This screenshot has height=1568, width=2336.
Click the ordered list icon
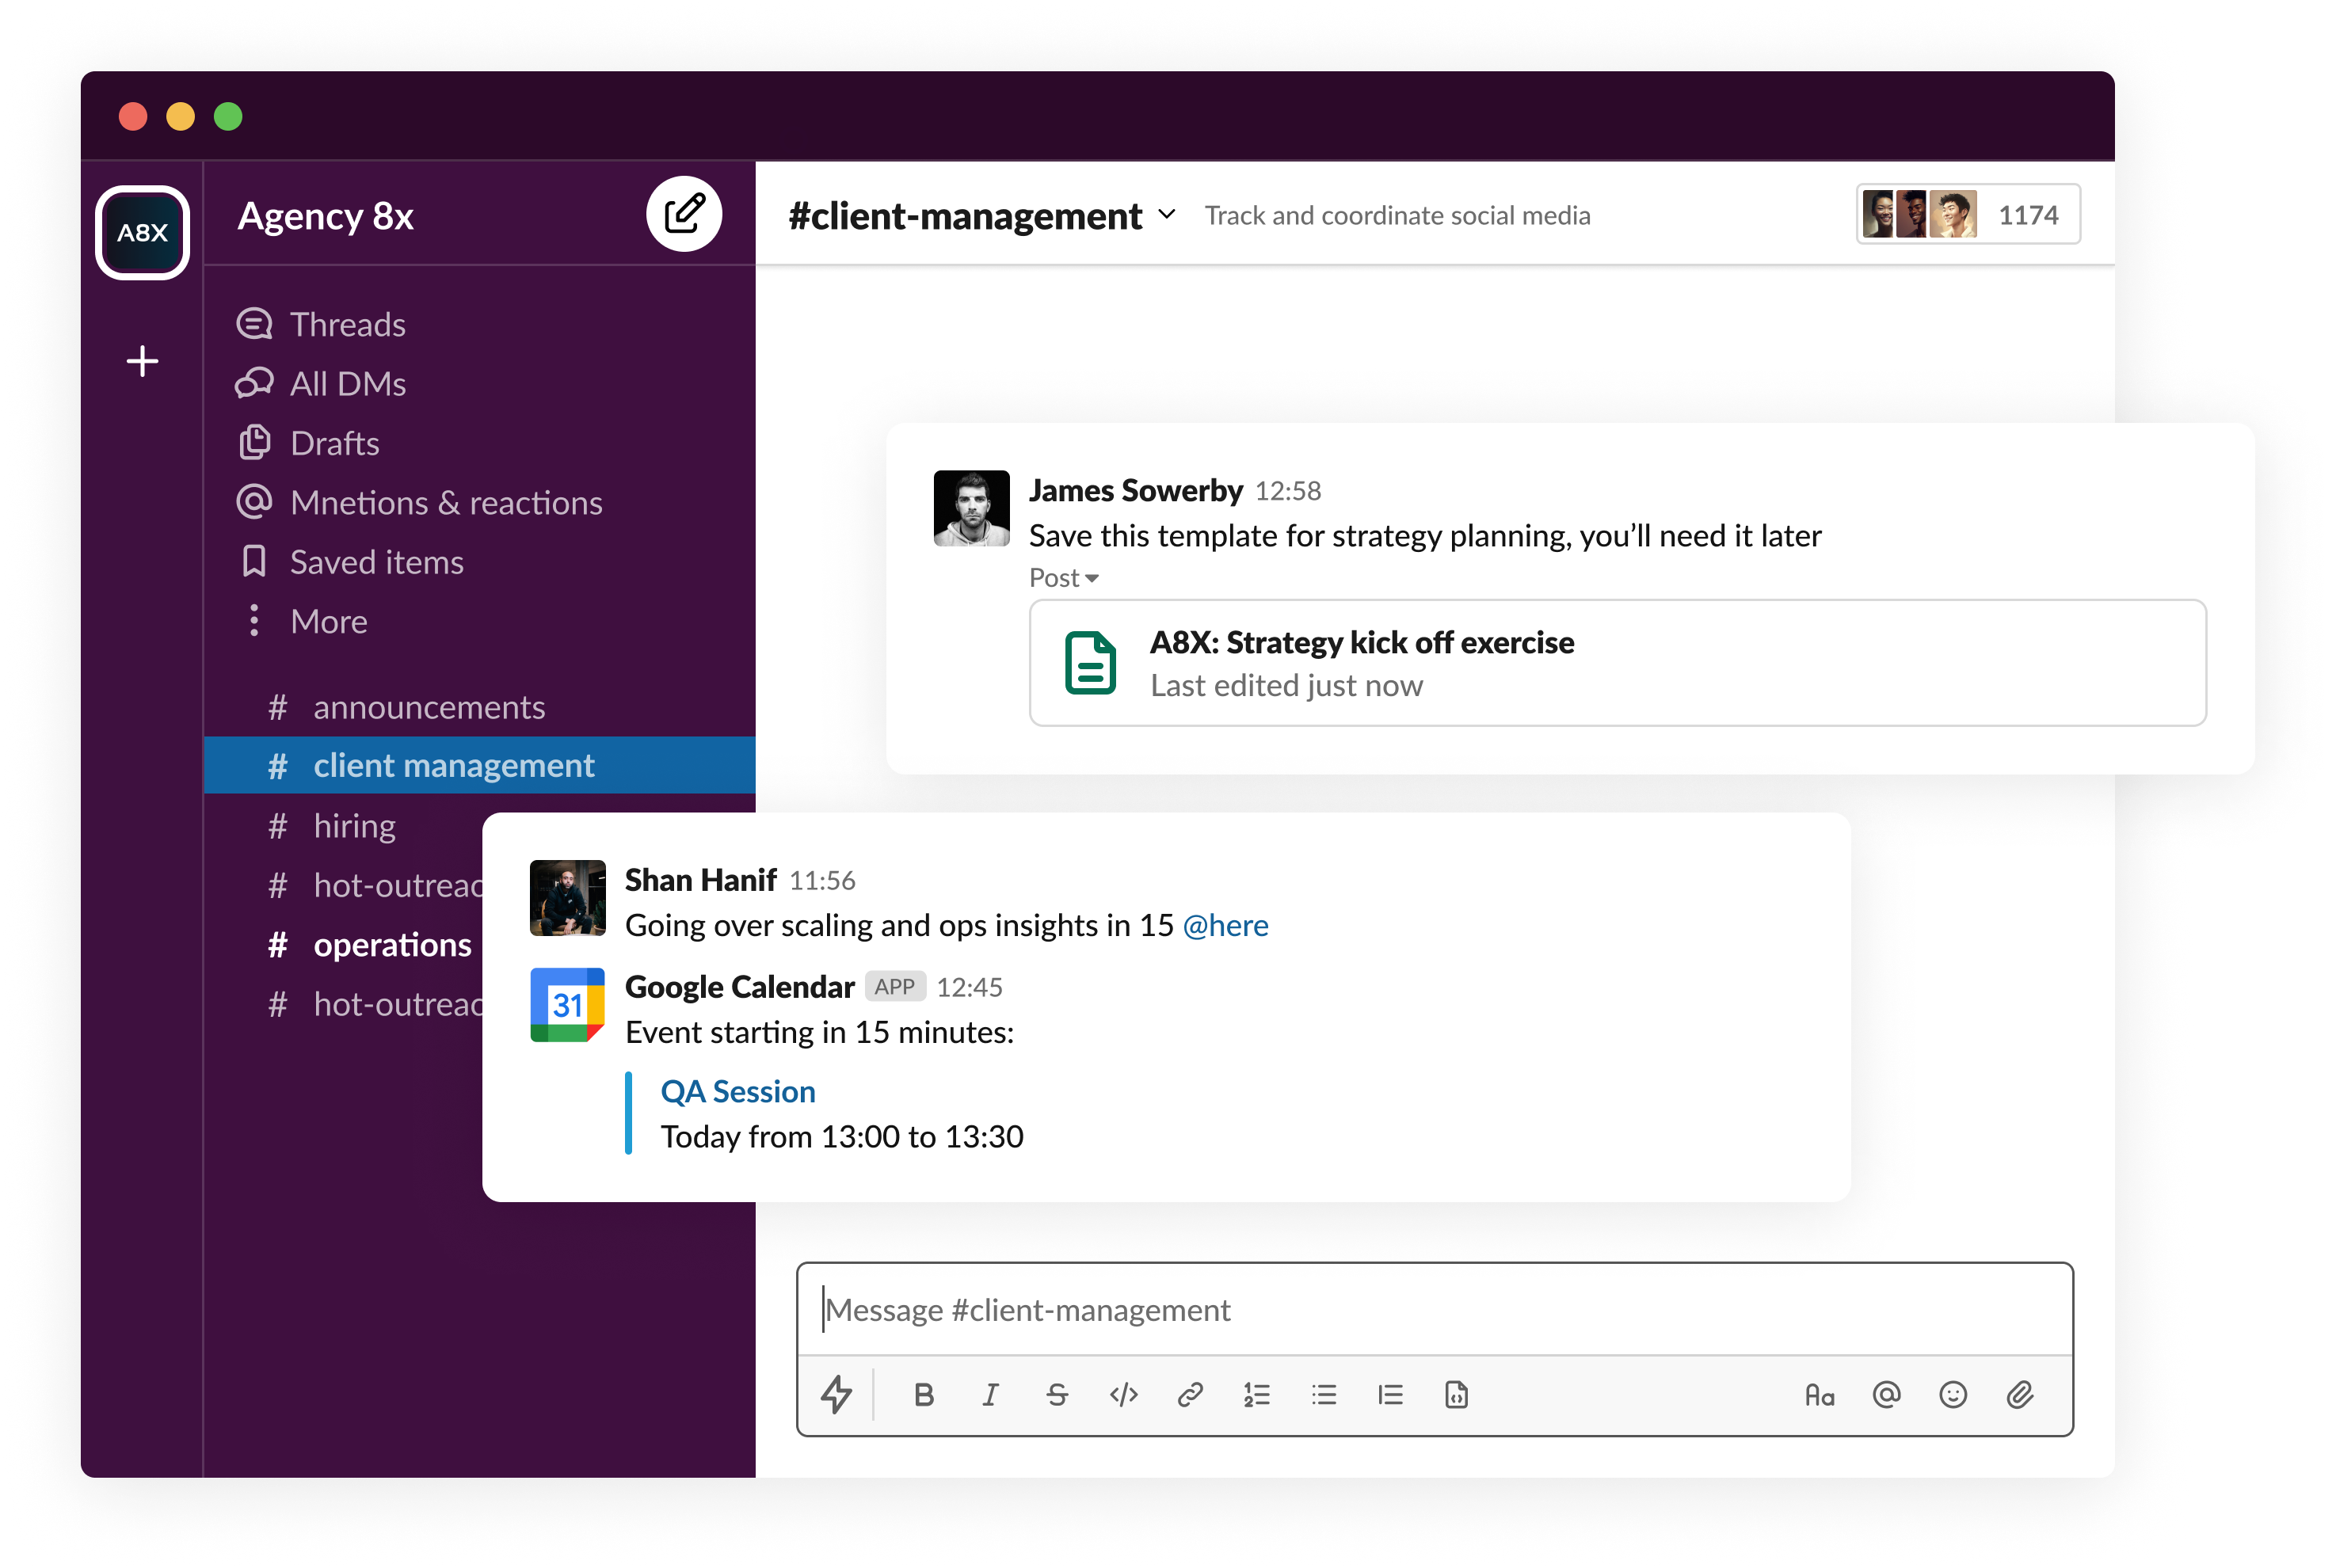1257,1394
